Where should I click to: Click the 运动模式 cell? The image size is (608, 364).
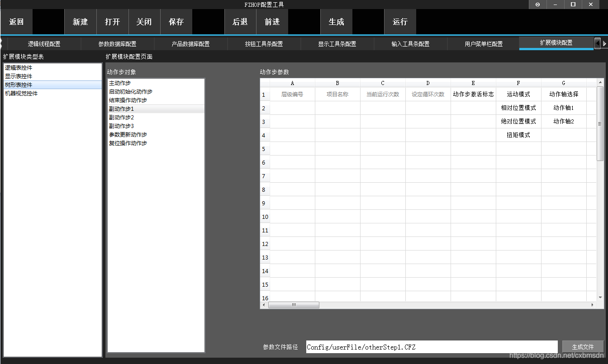[518, 95]
